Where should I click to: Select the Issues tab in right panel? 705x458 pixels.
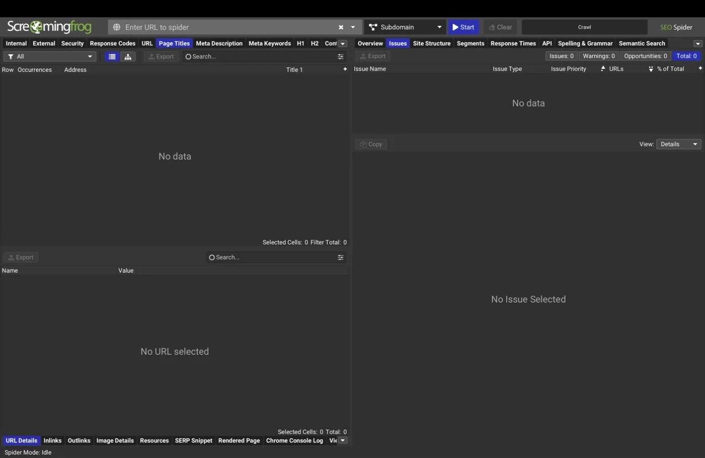pyautogui.click(x=398, y=44)
